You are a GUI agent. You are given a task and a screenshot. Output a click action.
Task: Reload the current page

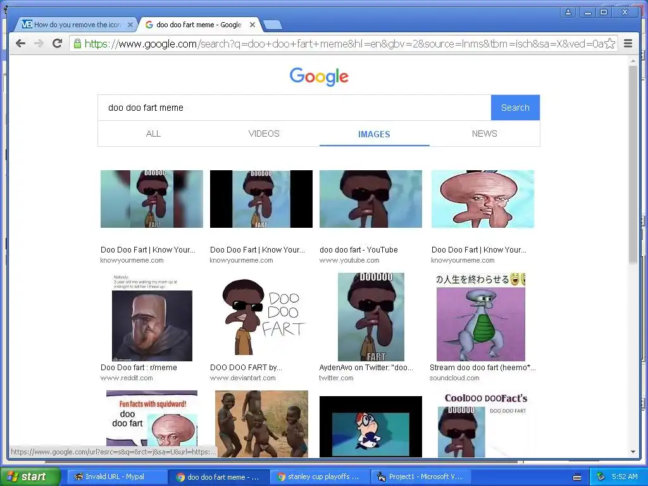pyautogui.click(x=58, y=44)
